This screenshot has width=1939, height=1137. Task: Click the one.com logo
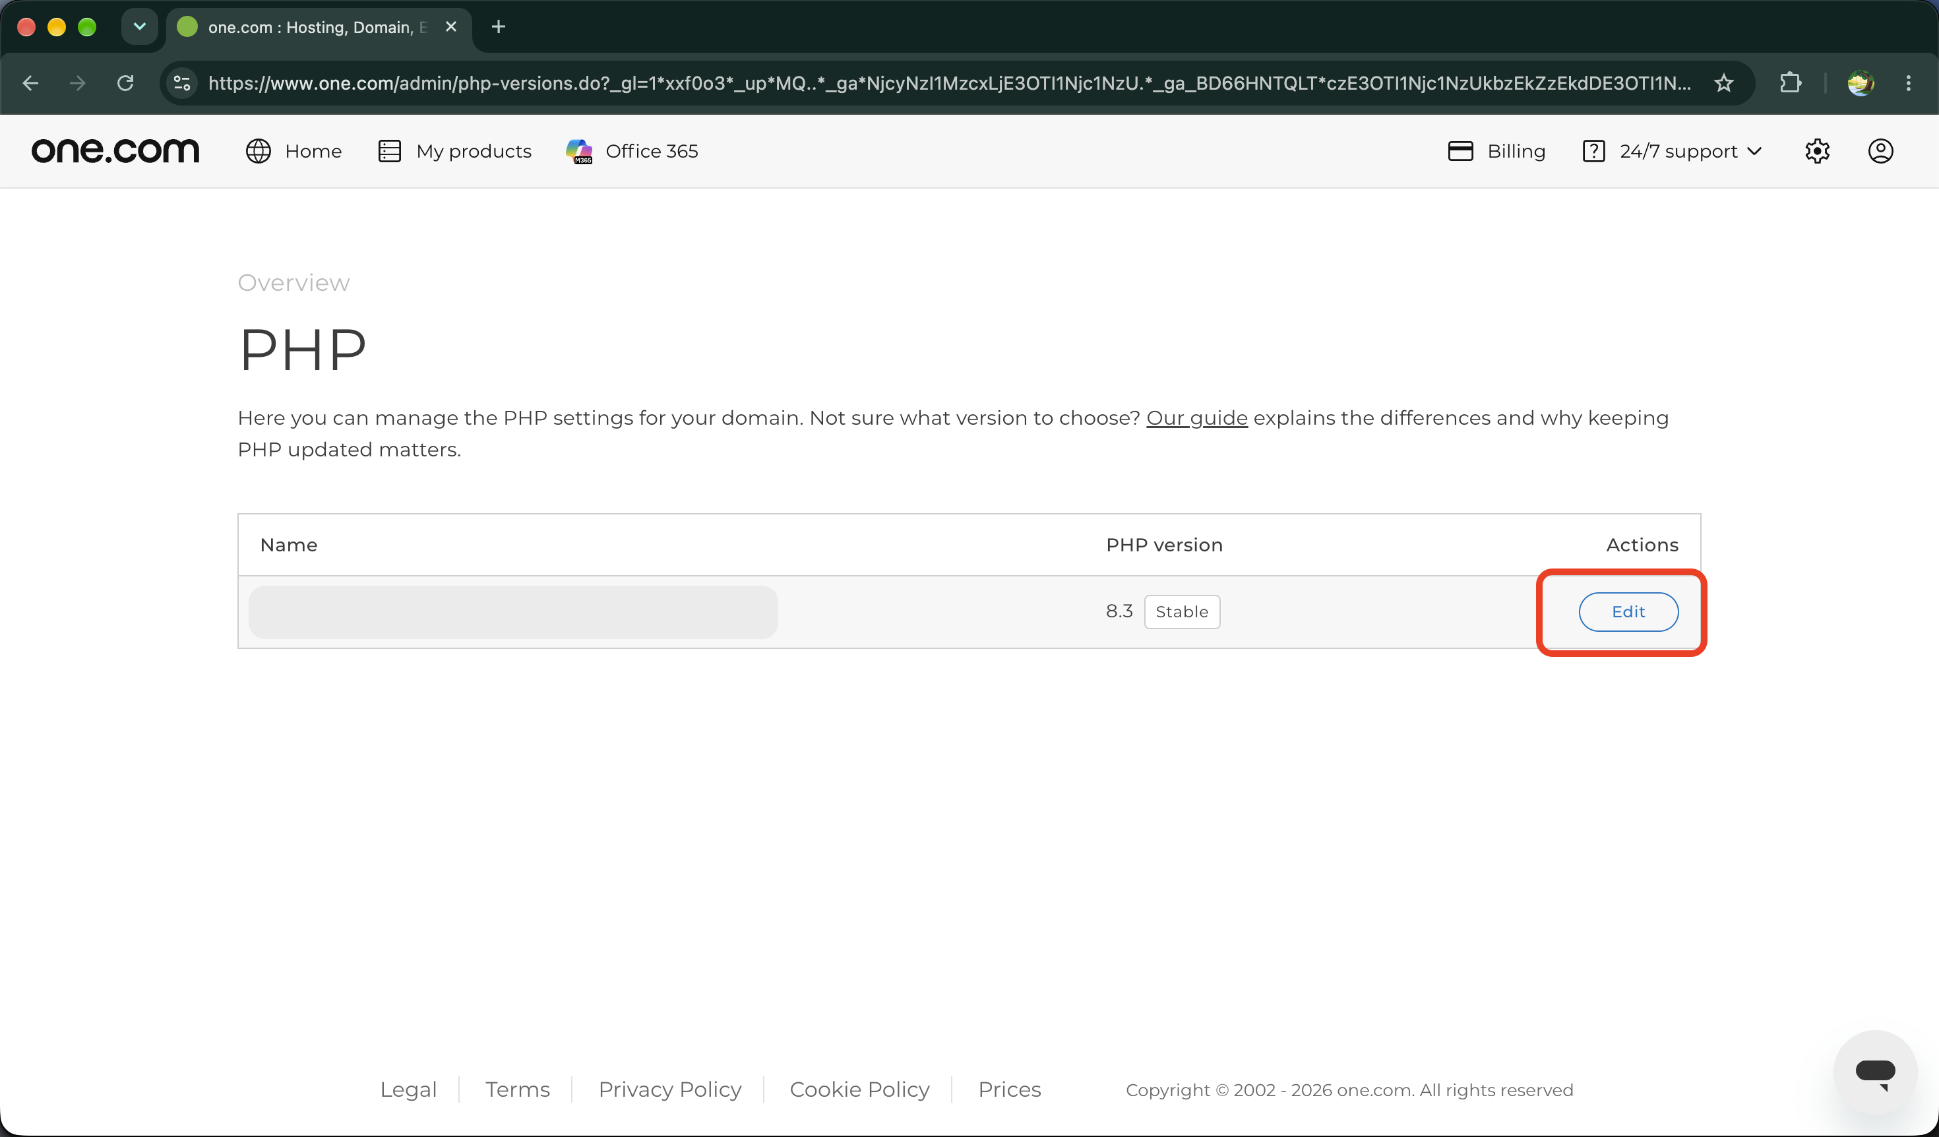point(115,151)
